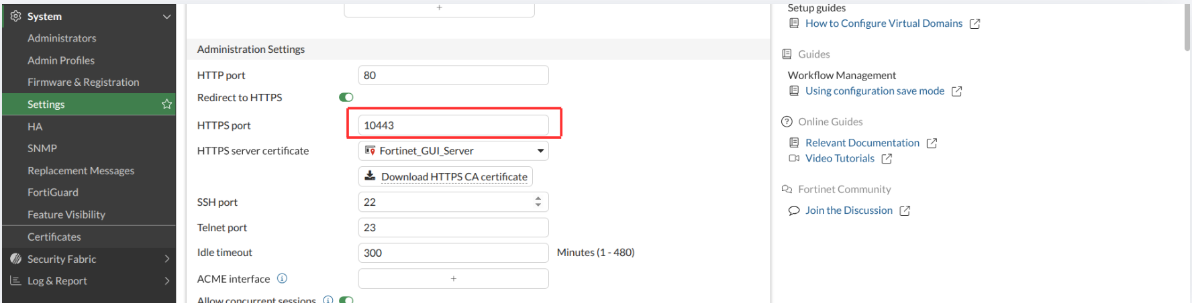Screen dimensions: 1192x303
Task: Click the Fortinet_GUI_Server certificate icon
Action: click(x=370, y=151)
